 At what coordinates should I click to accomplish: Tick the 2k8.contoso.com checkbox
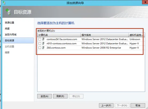(x=40, y=48)
